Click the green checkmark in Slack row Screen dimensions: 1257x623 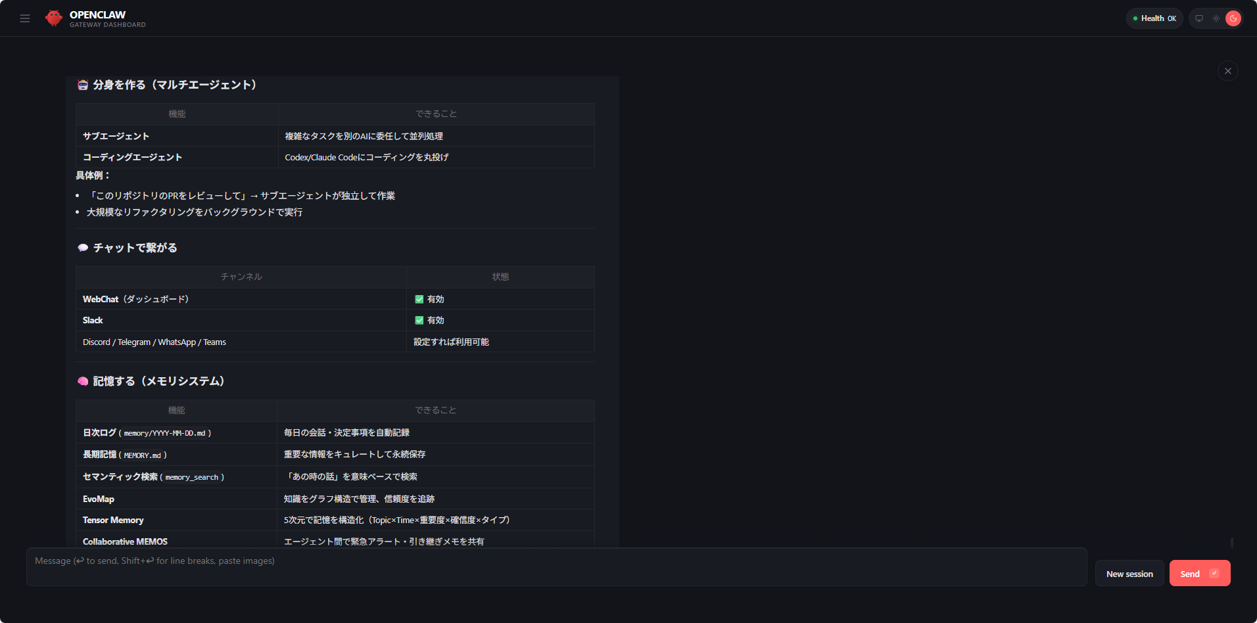[419, 320]
